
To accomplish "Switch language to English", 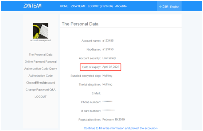I will click(175, 7).
